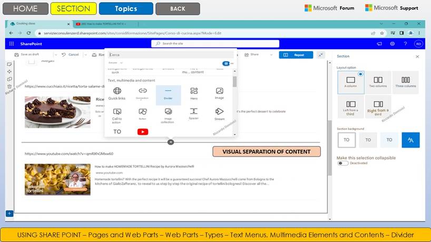Select the Divider web part
The width and height of the screenshot is (431, 242).
click(x=168, y=95)
